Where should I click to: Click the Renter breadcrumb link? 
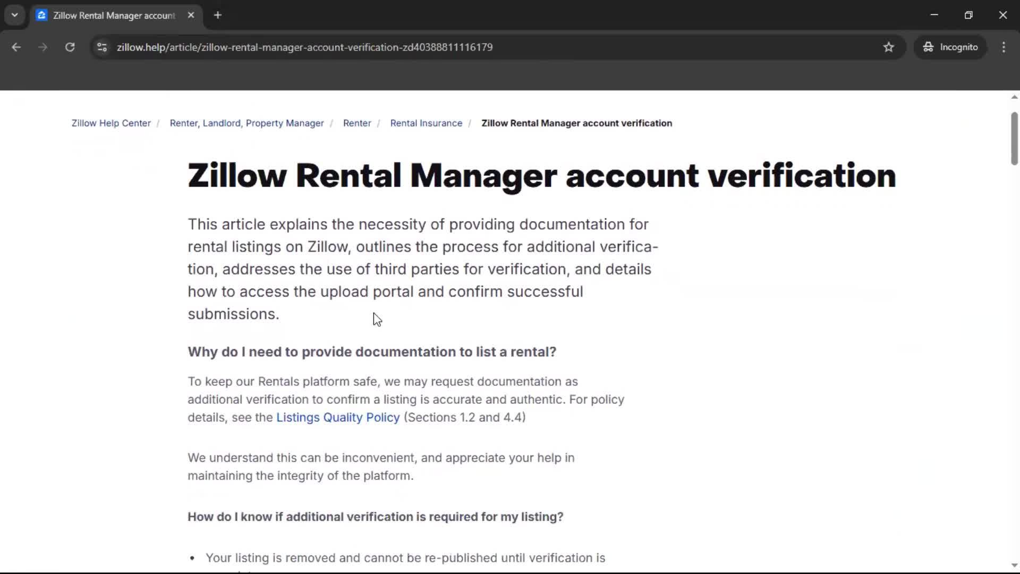click(357, 123)
